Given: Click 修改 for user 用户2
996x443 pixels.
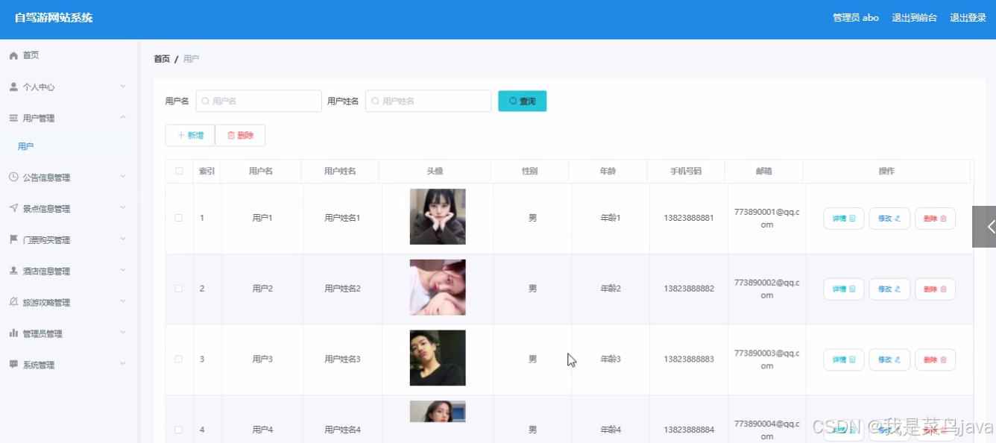Looking at the screenshot, I should pos(889,289).
